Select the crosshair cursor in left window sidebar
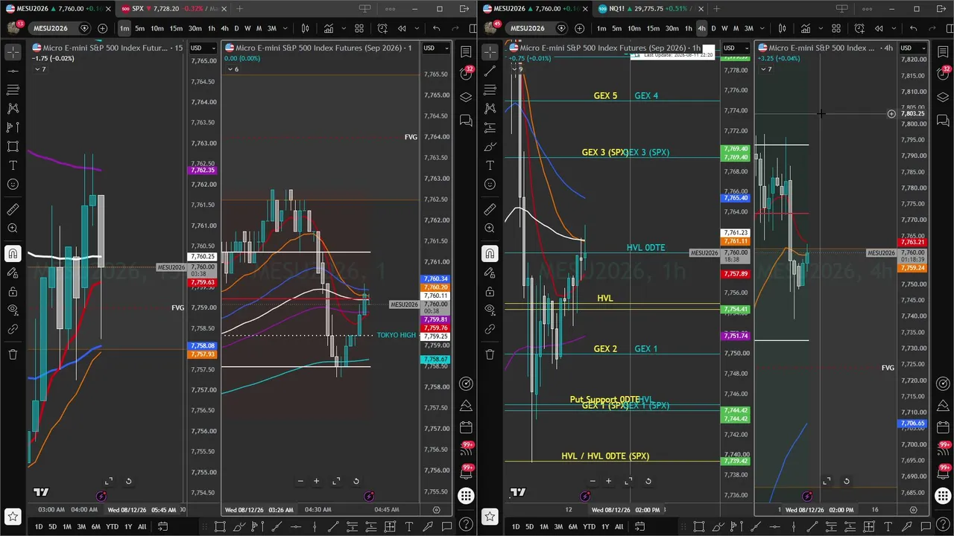The width and height of the screenshot is (954, 536). [13, 52]
